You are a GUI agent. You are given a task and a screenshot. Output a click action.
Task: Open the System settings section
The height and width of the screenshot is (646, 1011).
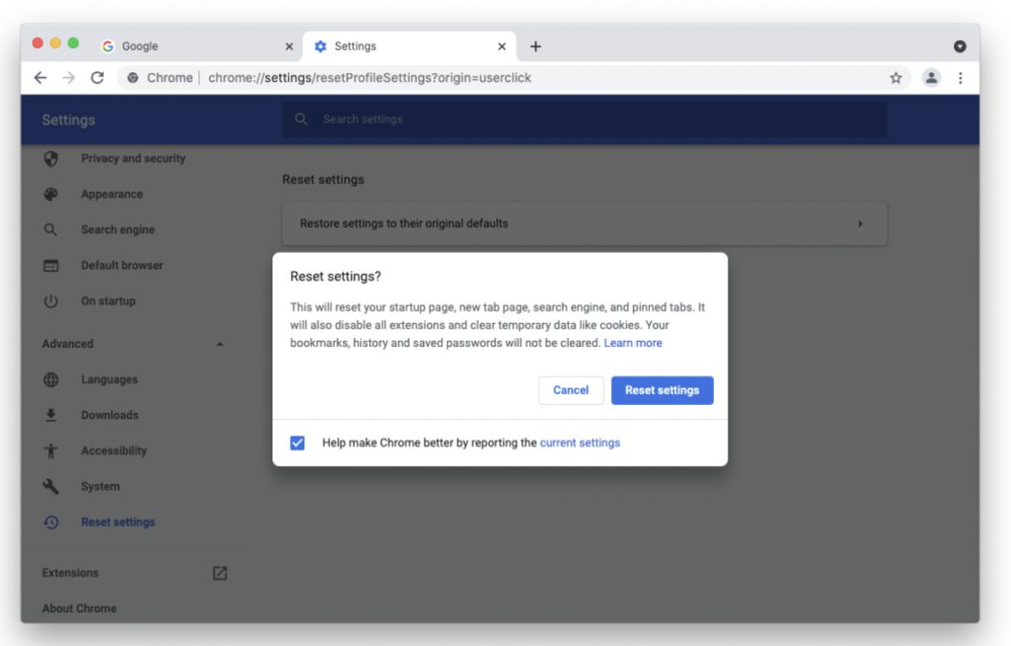(x=101, y=487)
